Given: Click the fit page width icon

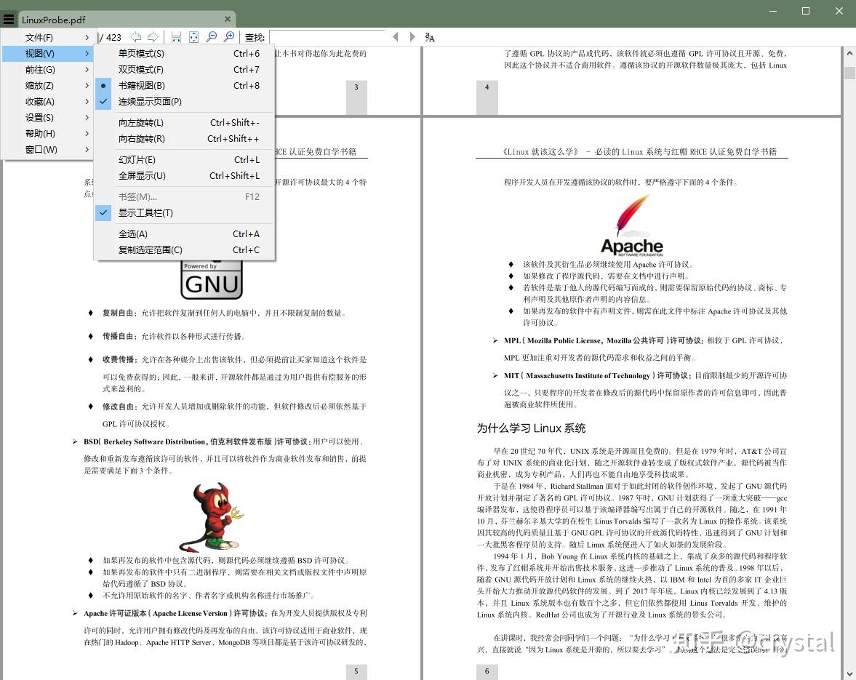Looking at the screenshot, I should [x=176, y=37].
